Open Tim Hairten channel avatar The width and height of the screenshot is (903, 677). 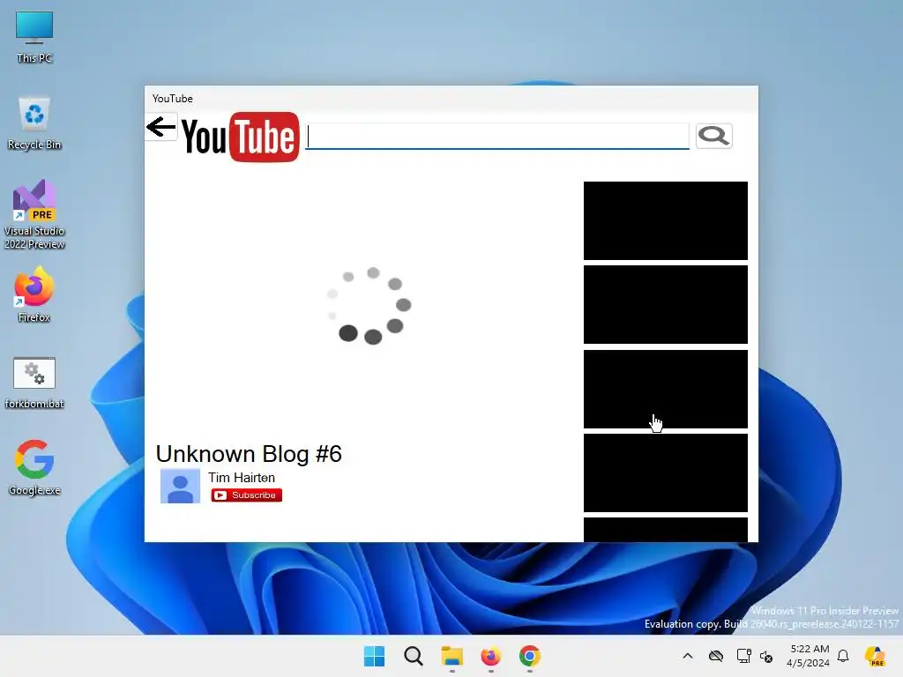pos(180,487)
